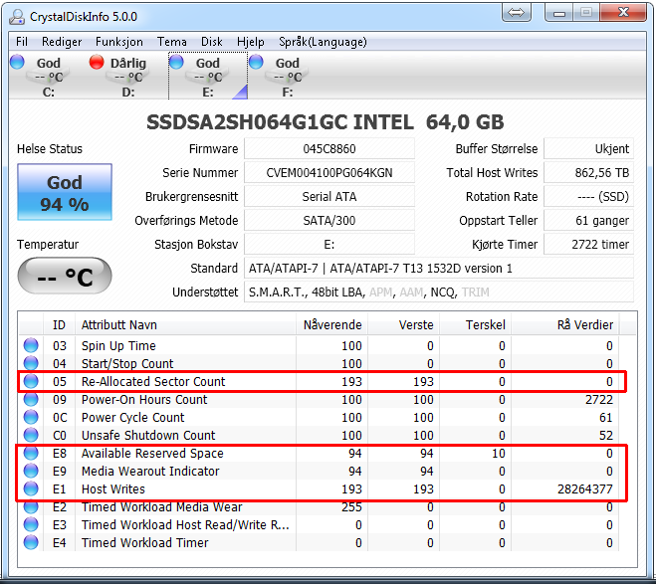Open the Tema menu
The height and width of the screenshot is (584, 656).
pos(171,42)
